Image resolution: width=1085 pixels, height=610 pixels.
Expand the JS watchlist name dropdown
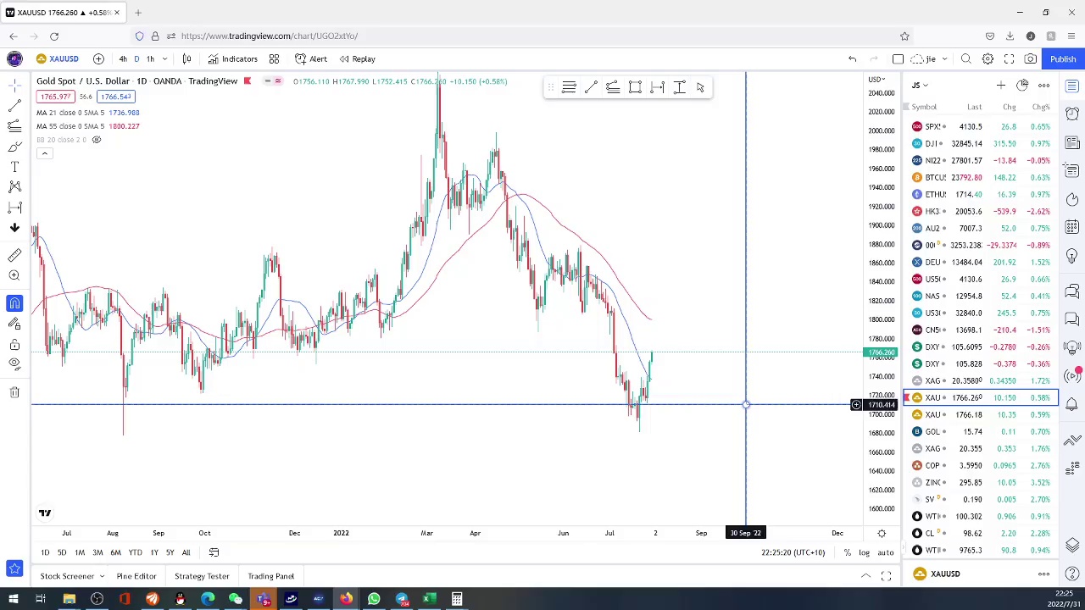[x=921, y=85]
